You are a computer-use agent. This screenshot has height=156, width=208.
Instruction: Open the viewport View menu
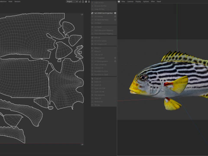pyautogui.click(x=123, y=2)
